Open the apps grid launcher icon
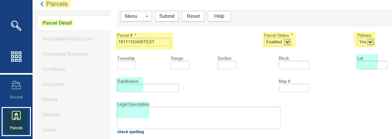Viewport: 392px width, 139px height. tap(16, 56)
